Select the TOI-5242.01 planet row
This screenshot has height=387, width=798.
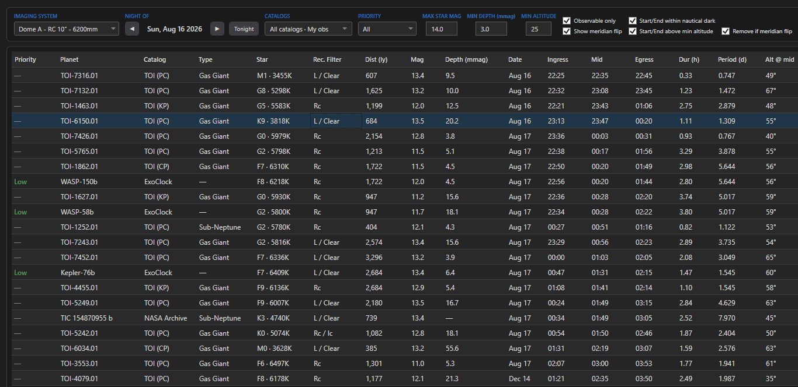pos(405,333)
